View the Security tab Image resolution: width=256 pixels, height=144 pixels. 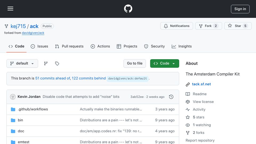point(154,46)
